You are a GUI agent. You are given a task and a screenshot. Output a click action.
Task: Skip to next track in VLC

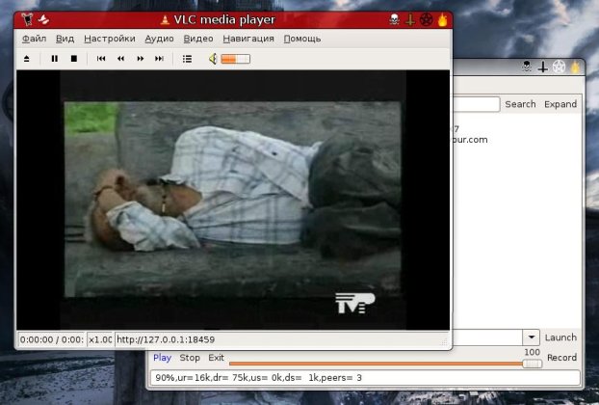159,59
